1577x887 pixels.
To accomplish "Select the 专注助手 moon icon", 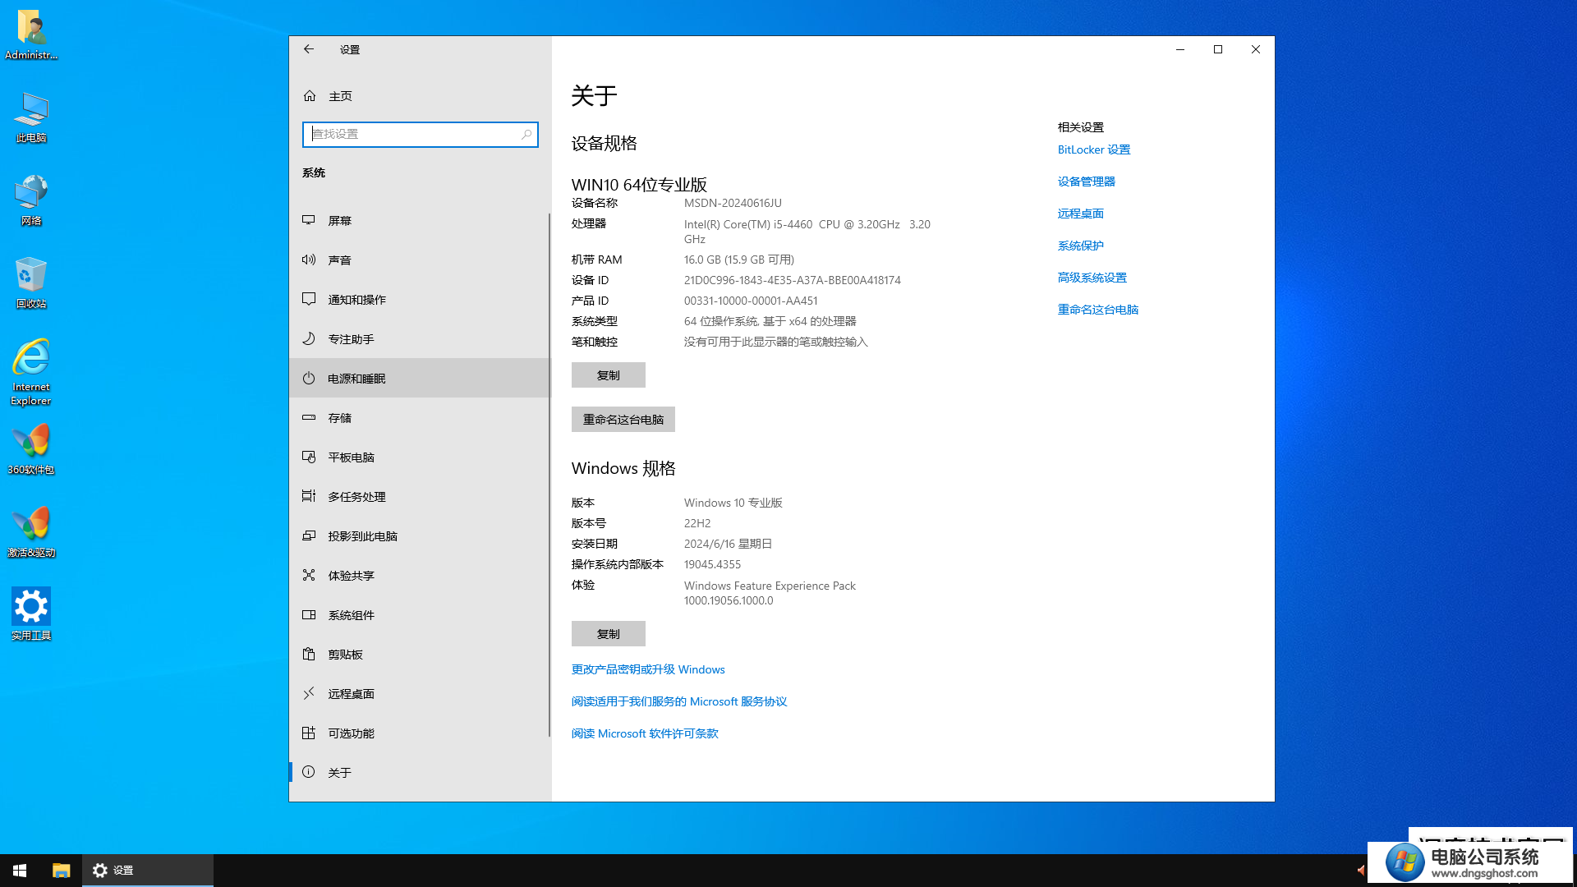I will click(309, 338).
